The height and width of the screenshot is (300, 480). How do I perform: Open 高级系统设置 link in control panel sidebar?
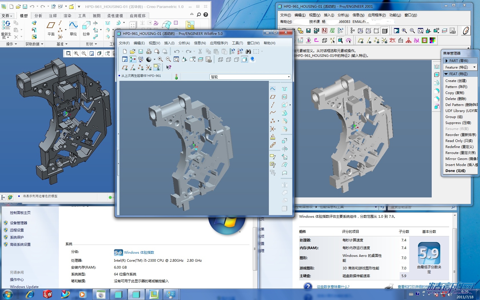point(20,244)
